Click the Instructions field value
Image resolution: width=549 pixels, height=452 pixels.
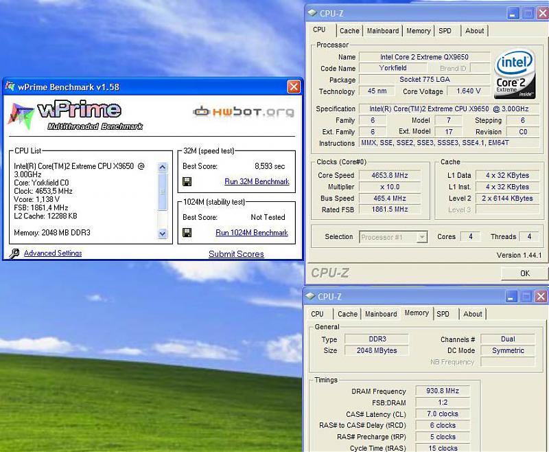(449, 143)
